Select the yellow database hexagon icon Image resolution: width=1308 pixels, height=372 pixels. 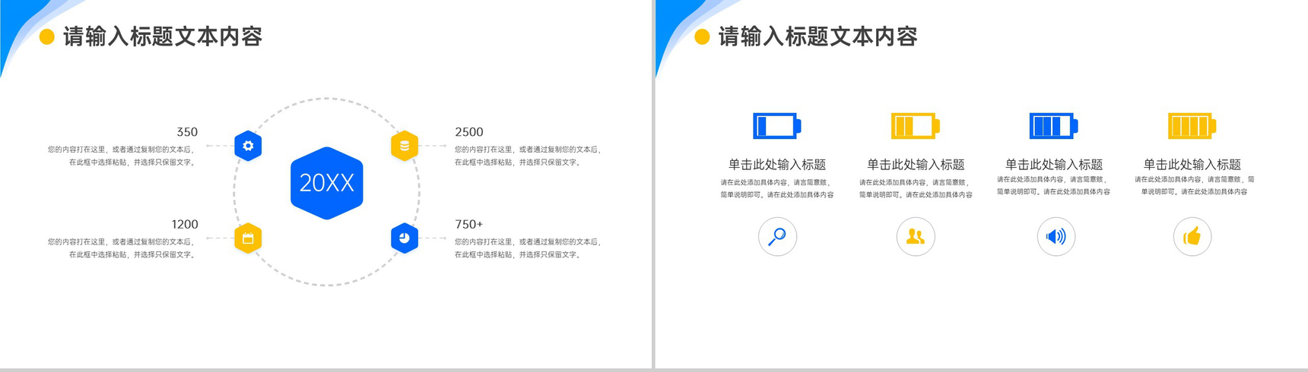(405, 146)
